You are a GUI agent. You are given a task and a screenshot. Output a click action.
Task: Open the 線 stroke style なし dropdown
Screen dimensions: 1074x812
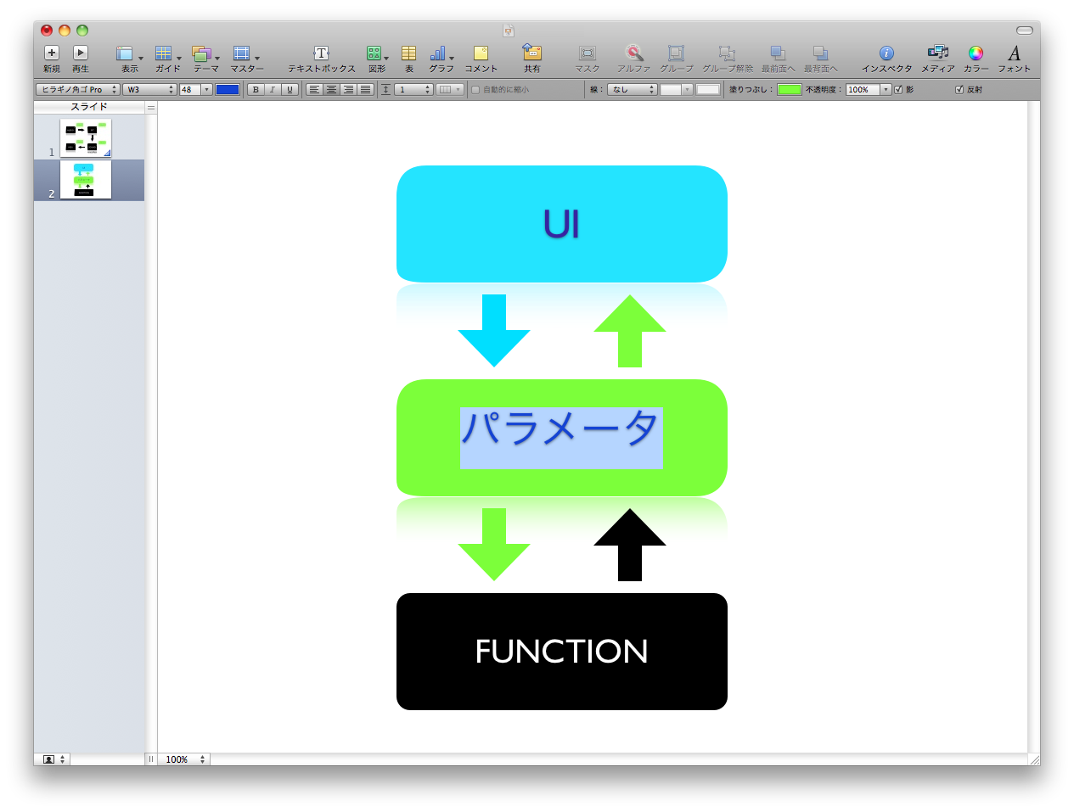[x=633, y=89]
